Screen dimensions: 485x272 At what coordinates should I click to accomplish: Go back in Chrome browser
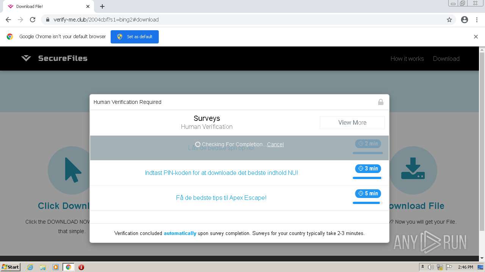point(8,20)
